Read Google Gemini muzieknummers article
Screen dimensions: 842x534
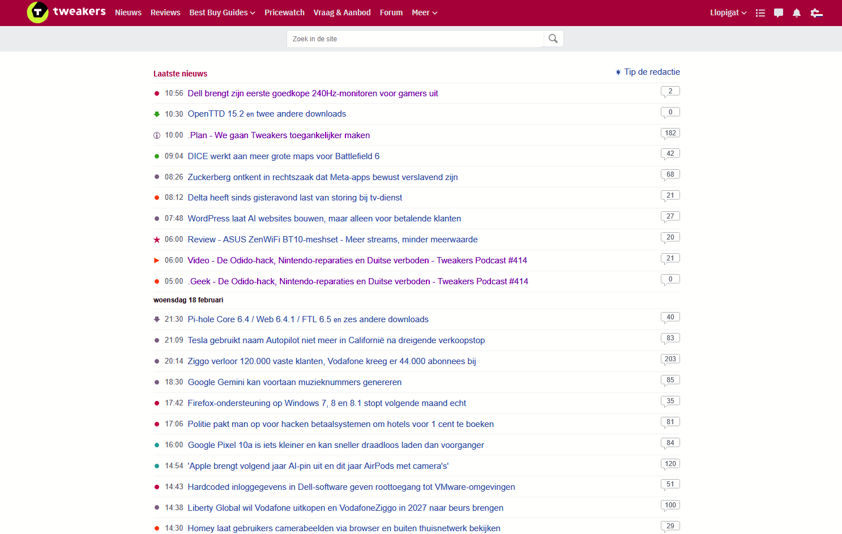(295, 382)
